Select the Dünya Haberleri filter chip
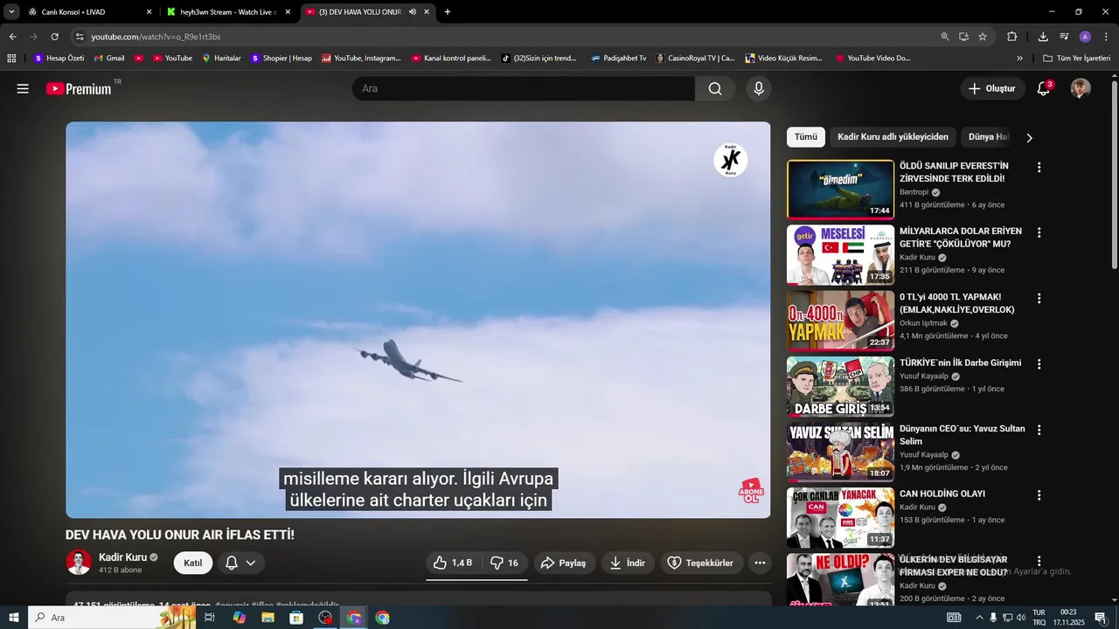This screenshot has height=629, width=1119. [988, 137]
